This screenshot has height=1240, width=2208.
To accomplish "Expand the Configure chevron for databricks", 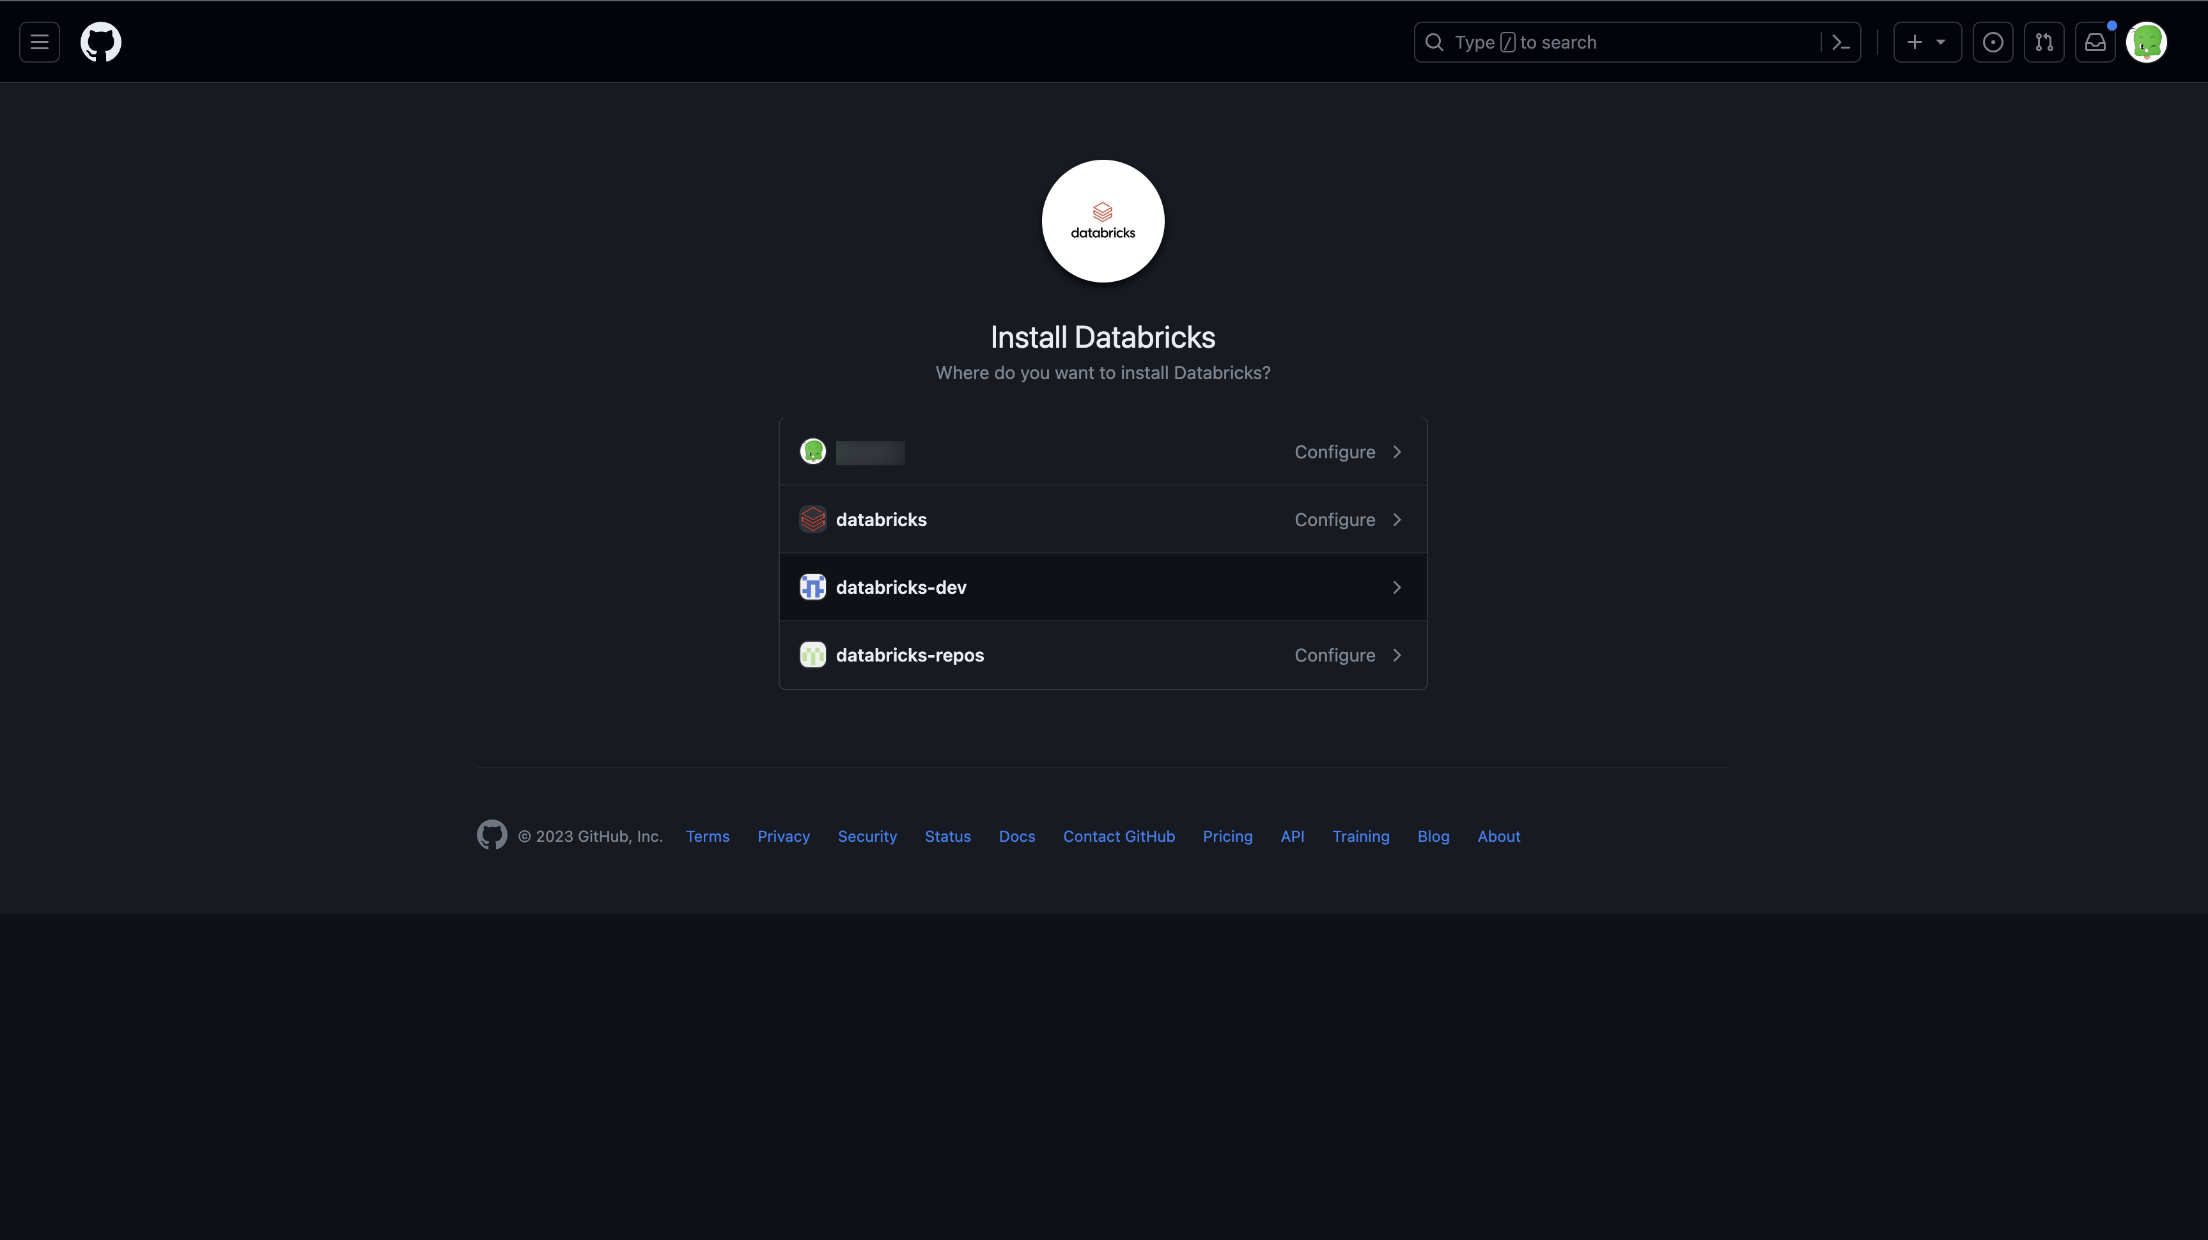I will point(1395,518).
